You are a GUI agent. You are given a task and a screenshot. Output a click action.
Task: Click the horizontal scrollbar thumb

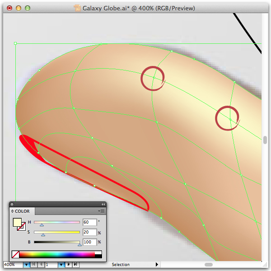[x=209, y=265]
